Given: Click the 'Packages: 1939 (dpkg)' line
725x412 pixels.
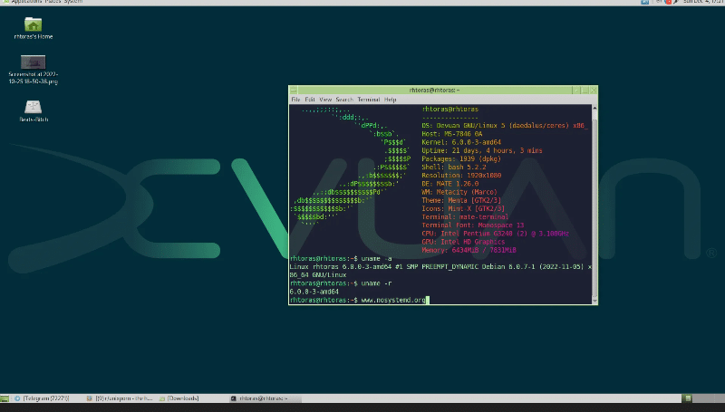Looking at the screenshot, I should 461,158.
